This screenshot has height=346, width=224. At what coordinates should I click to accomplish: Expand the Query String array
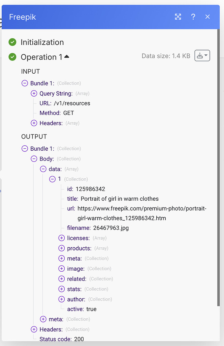34,93
